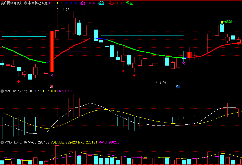
Task: Click the 做多: 10.81 value
Action: (117, 3)
